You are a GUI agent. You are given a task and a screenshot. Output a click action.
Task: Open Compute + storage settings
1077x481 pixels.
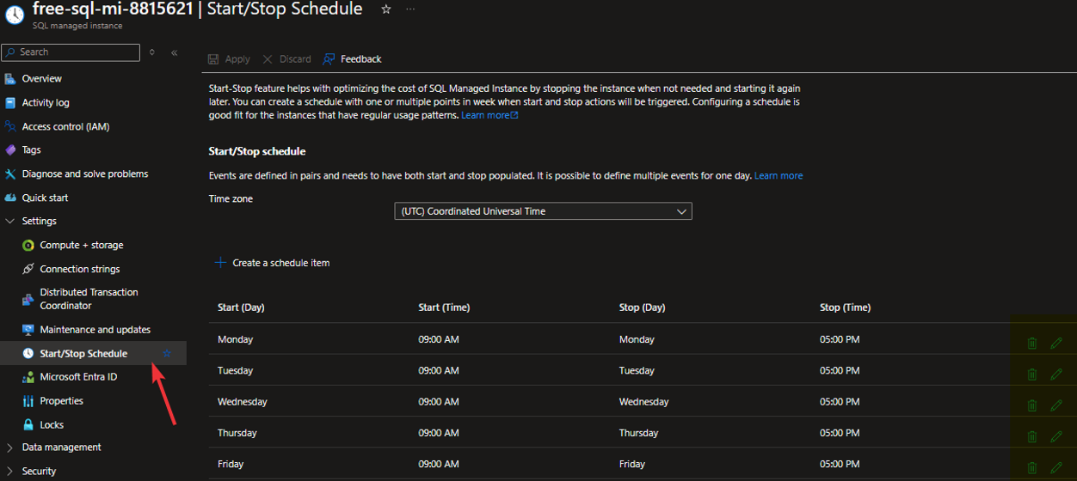(x=81, y=246)
